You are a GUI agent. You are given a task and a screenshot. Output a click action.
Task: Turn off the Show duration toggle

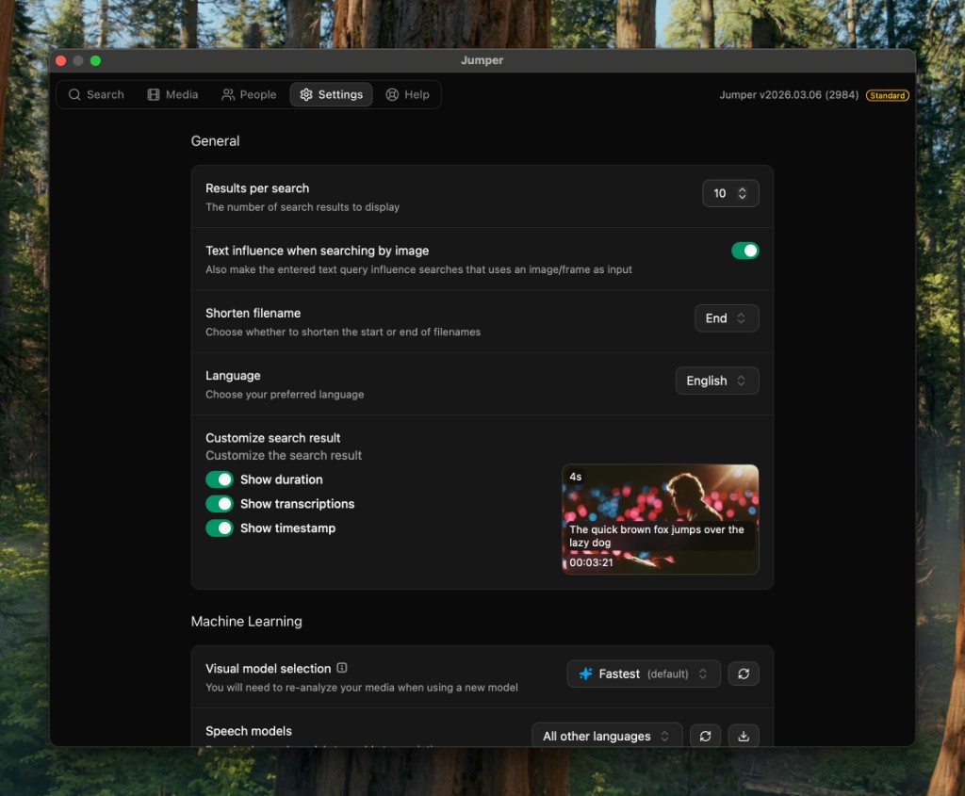point(219,479)
